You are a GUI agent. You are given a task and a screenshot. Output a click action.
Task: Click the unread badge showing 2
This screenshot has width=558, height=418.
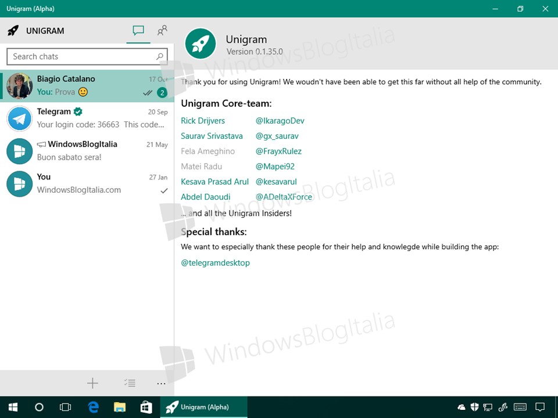pos(162,93)
